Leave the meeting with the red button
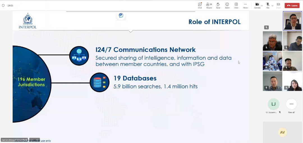The height and width of the screenshot is (143, 303). click(292, 6)
